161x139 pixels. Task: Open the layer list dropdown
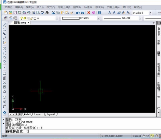pos(57,18)
